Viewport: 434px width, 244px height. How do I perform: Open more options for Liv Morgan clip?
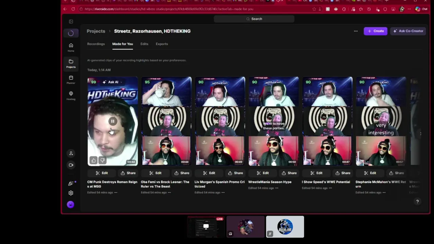click(x=223, y=192)
